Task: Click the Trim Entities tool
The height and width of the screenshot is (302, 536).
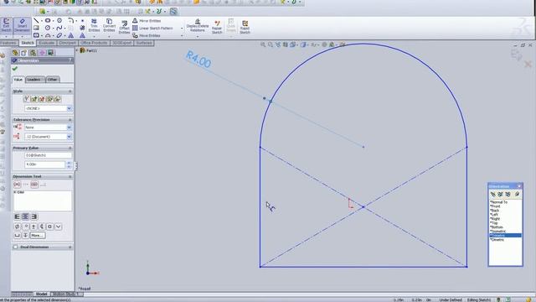Action: click(x=94, y=26)
